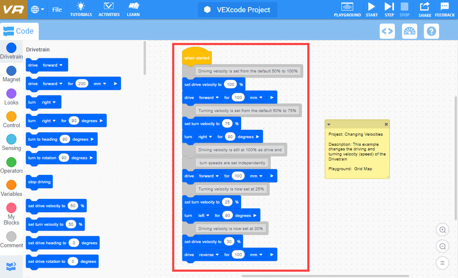
Task: Open the Learn resources
Action: [x=133, y=9]
